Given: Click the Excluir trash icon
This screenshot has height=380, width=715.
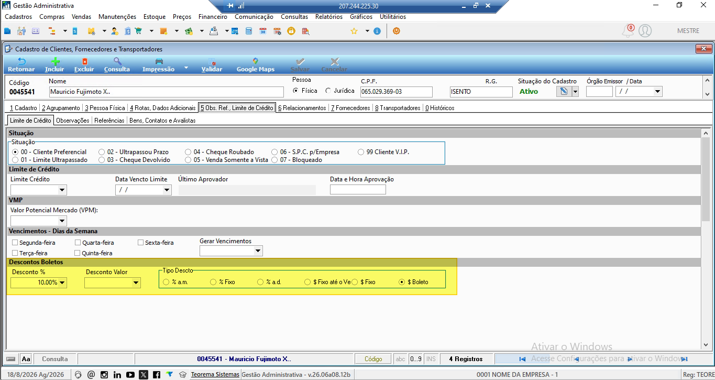Looking at the screenshot, I should [x=84, y=62].
